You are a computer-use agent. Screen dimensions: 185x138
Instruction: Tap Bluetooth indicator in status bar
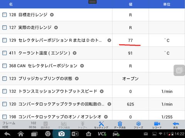tap(164, 134)
